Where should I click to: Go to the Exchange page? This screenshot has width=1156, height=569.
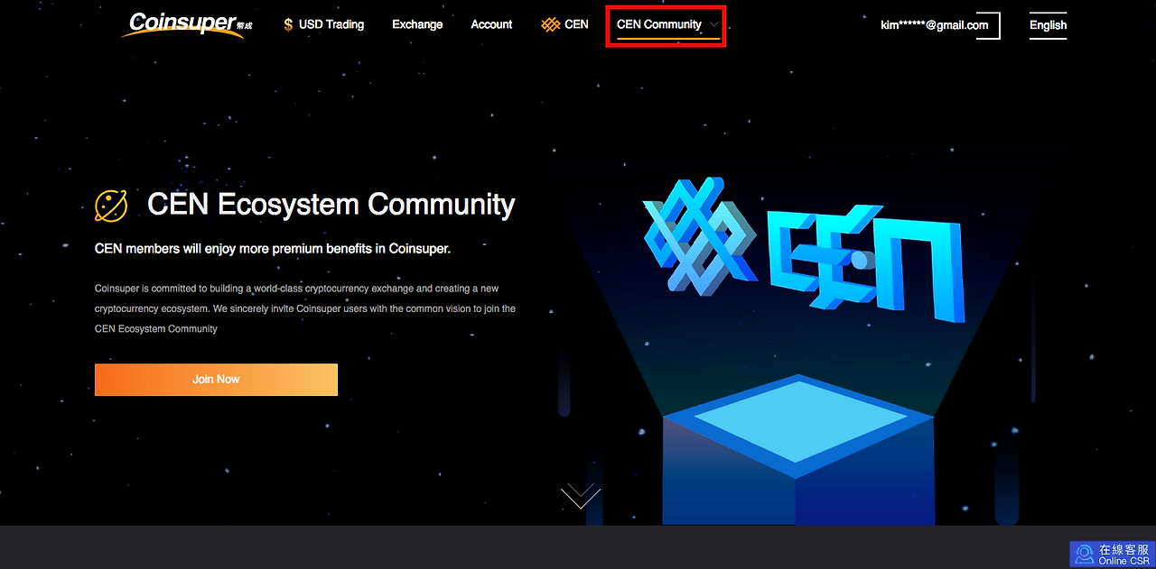[x=417, y=24]
